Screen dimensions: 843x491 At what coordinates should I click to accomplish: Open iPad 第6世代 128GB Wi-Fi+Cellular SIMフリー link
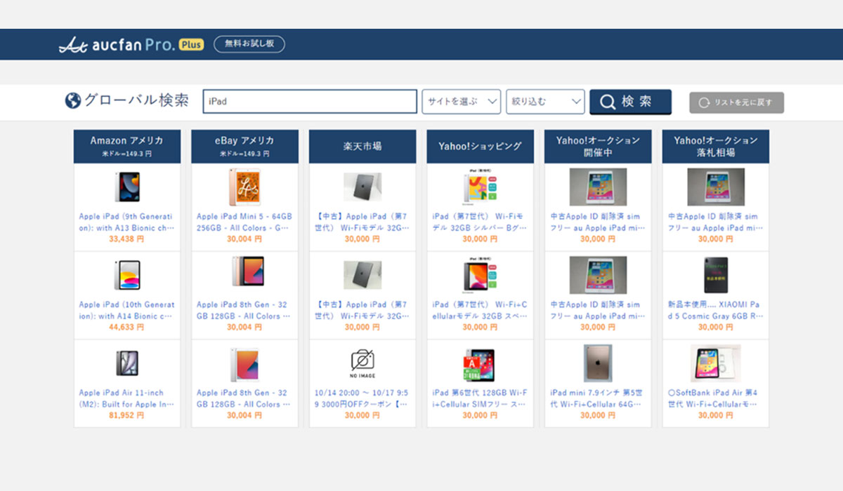click(x=480, y=399)
